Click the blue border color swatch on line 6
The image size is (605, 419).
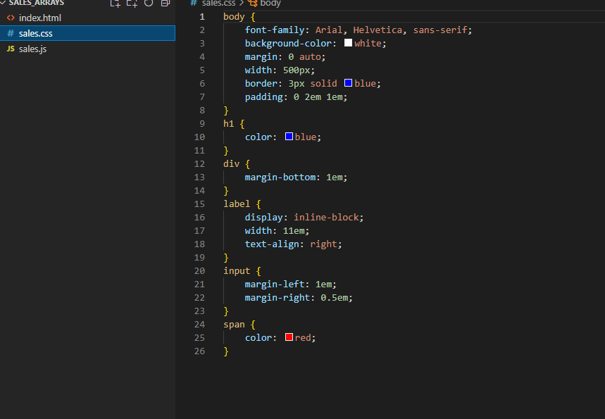[347, 83]
